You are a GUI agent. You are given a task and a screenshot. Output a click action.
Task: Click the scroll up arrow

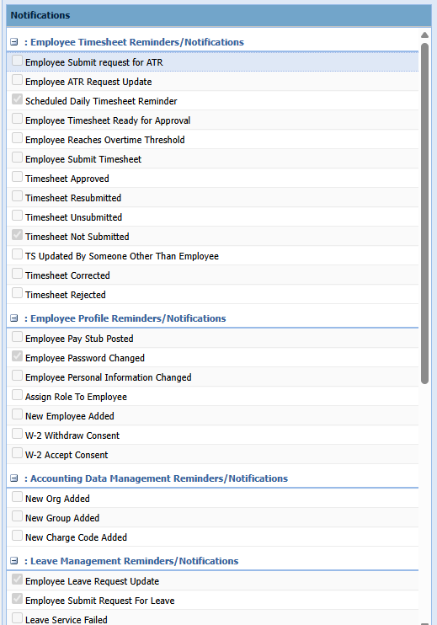[424, 35]
